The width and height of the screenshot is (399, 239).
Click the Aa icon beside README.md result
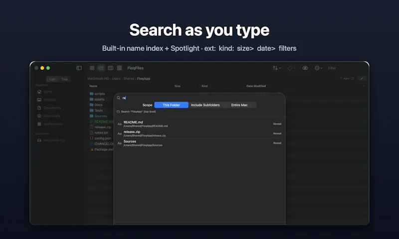[120, 124]
